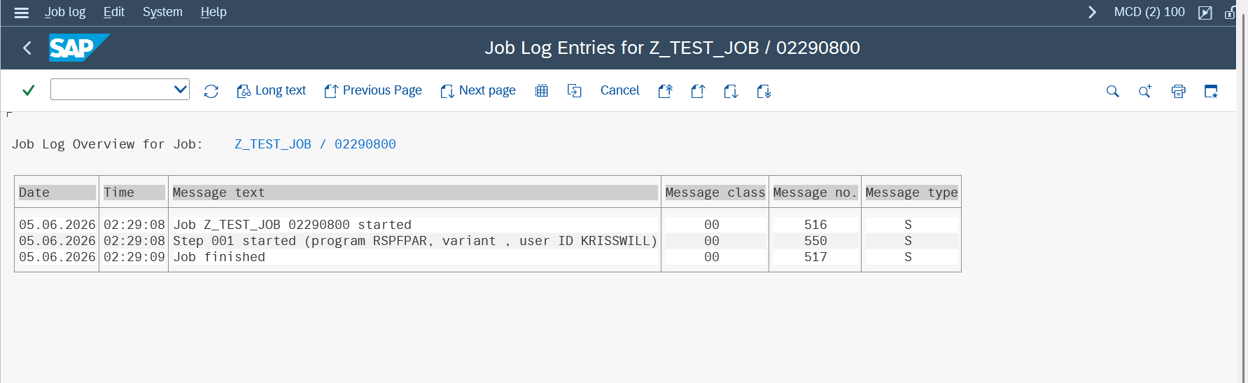Click the session window icon beside MCD (2) 100
This screenshot has height=383, width=1248.
click(x=1205, y=13)
